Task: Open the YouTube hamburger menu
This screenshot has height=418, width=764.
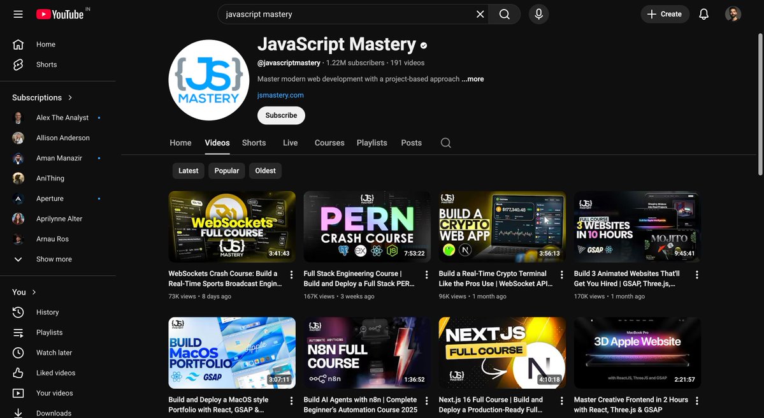Action: point(17,13)
